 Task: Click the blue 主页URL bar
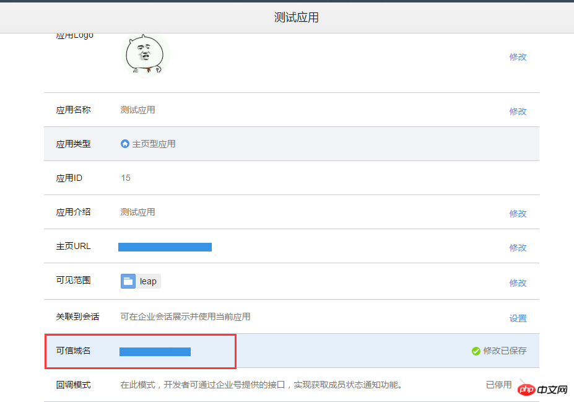click(x=165, y=247)
